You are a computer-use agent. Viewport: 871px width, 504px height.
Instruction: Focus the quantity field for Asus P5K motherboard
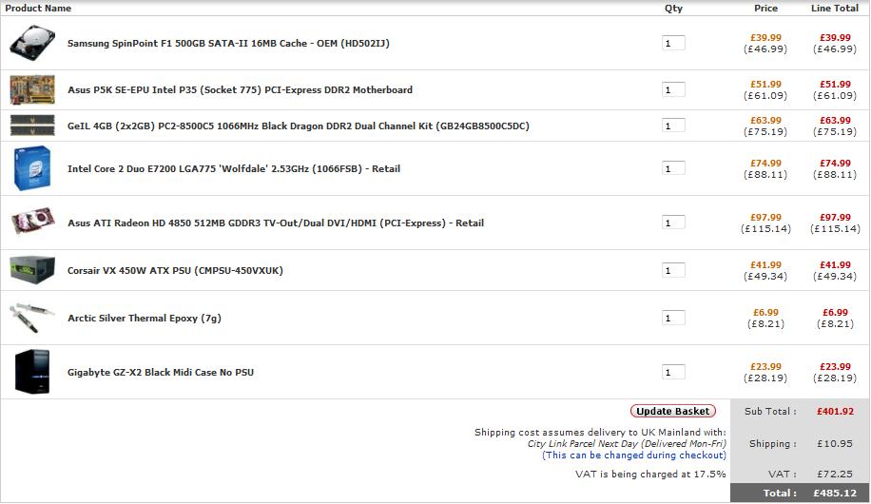[x=673, y=89]
